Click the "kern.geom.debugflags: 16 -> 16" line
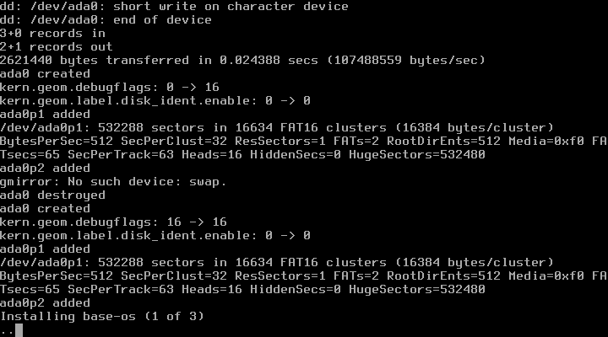Viewport: 608px width, 337px height. [x=112, y=222]
